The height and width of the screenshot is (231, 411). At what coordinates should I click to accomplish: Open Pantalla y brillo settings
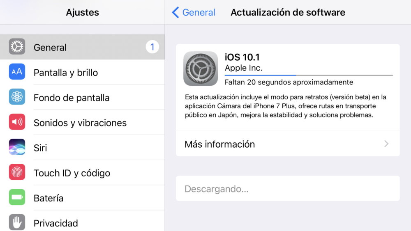(x=82, y=72)
